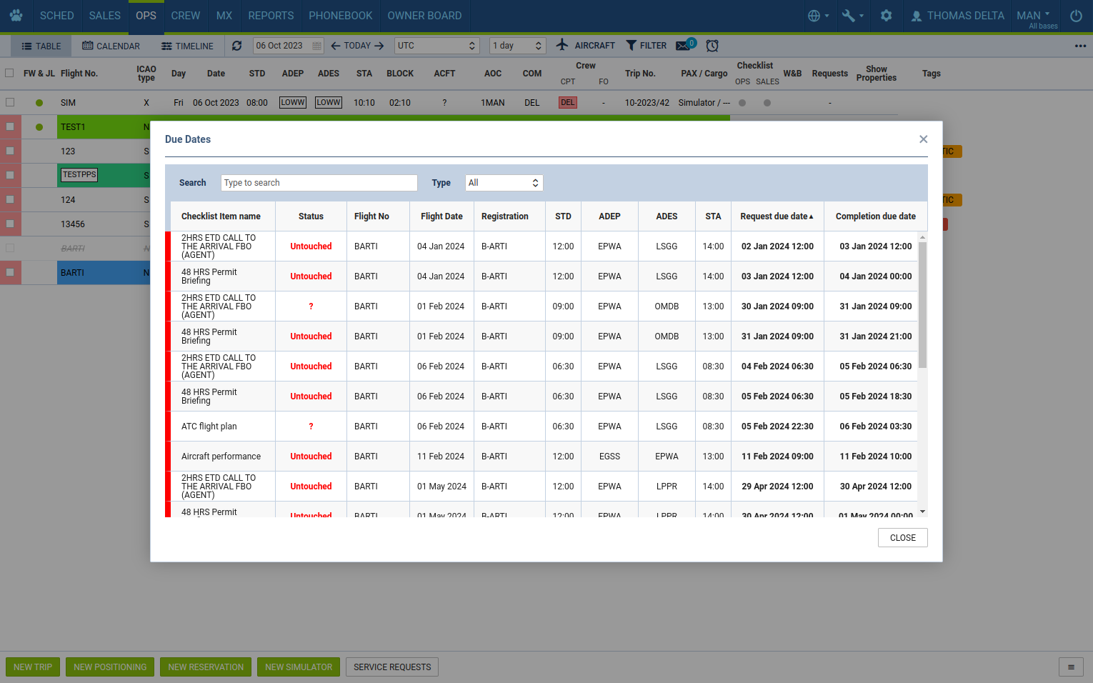
Task: Click the refresh icon in the toolbar
Action: 237,46
